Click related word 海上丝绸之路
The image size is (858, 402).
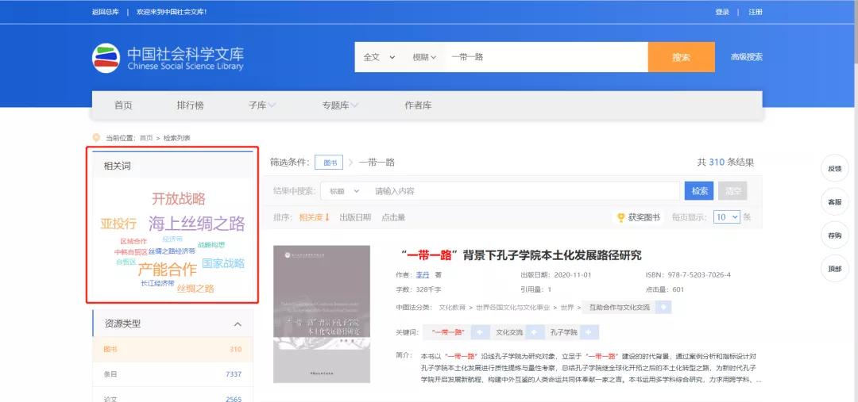(196, 224)
